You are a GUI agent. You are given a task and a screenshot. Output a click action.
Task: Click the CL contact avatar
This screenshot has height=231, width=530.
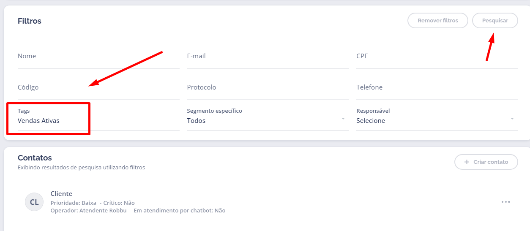pos(34,202)
